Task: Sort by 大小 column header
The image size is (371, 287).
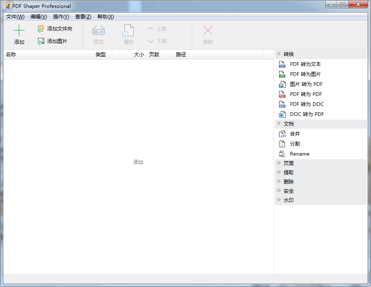Action: click(x=133, y=55)
